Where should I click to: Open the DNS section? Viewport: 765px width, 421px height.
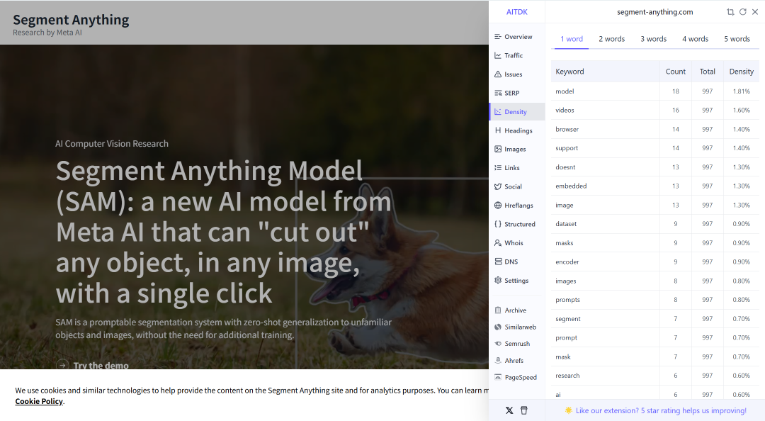(506, 262)
